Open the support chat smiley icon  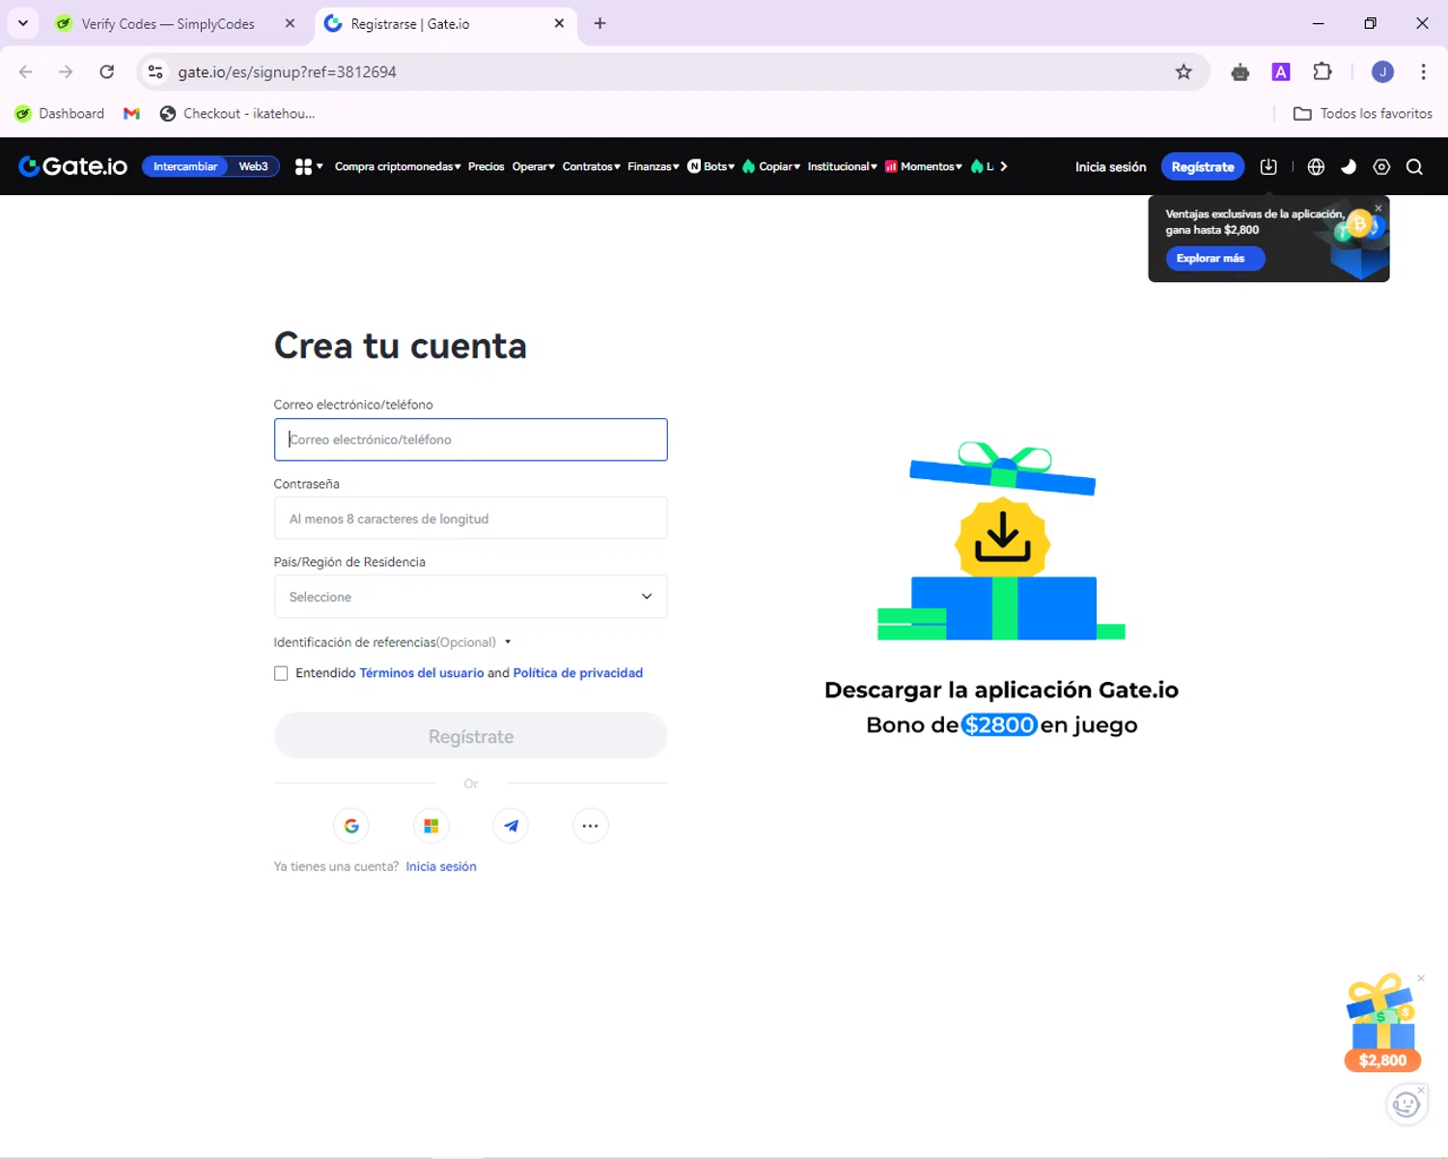[1406, 1104]
